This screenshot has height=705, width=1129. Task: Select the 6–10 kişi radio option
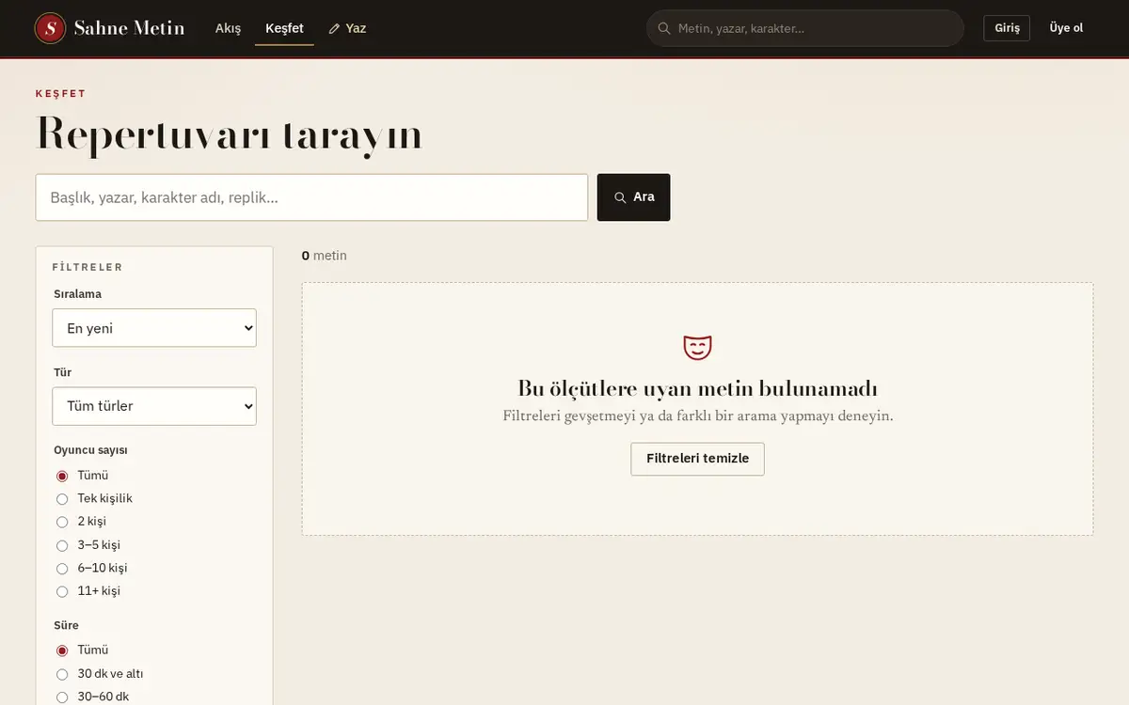coord(62,569)
